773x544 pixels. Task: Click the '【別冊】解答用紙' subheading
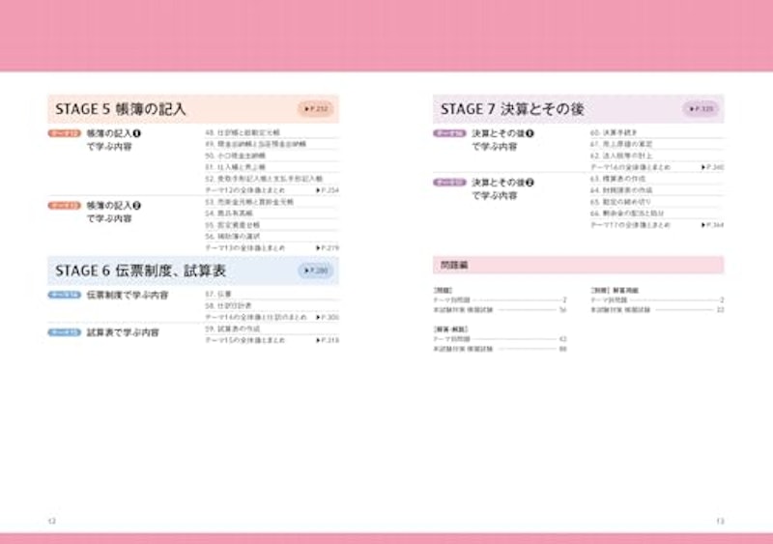pyautogui.click(x=615, y=291)
